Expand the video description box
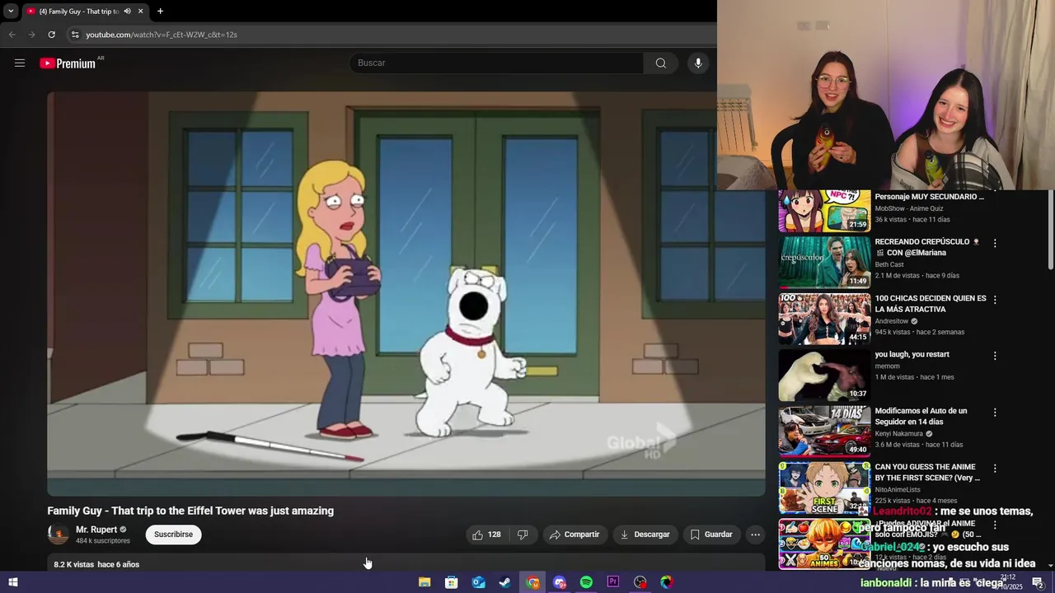This screenshot has width=1055, height=593. (x=406, y=563)
